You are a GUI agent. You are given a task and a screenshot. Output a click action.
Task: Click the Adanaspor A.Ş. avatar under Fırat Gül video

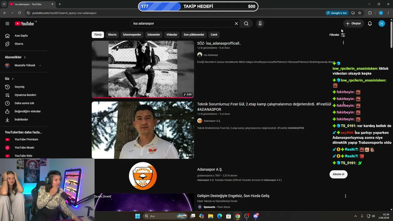pos(200,121)
